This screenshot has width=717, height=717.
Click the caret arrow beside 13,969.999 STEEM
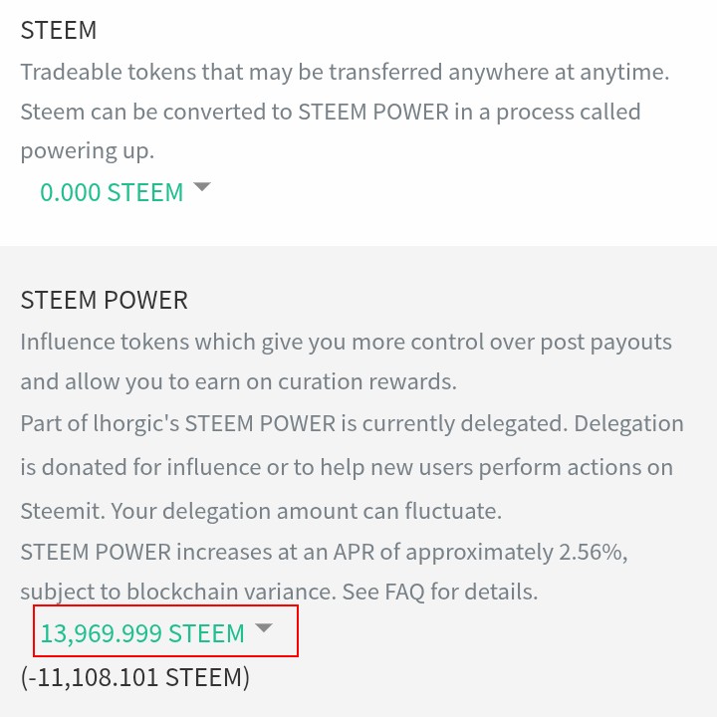coord(264,628)
